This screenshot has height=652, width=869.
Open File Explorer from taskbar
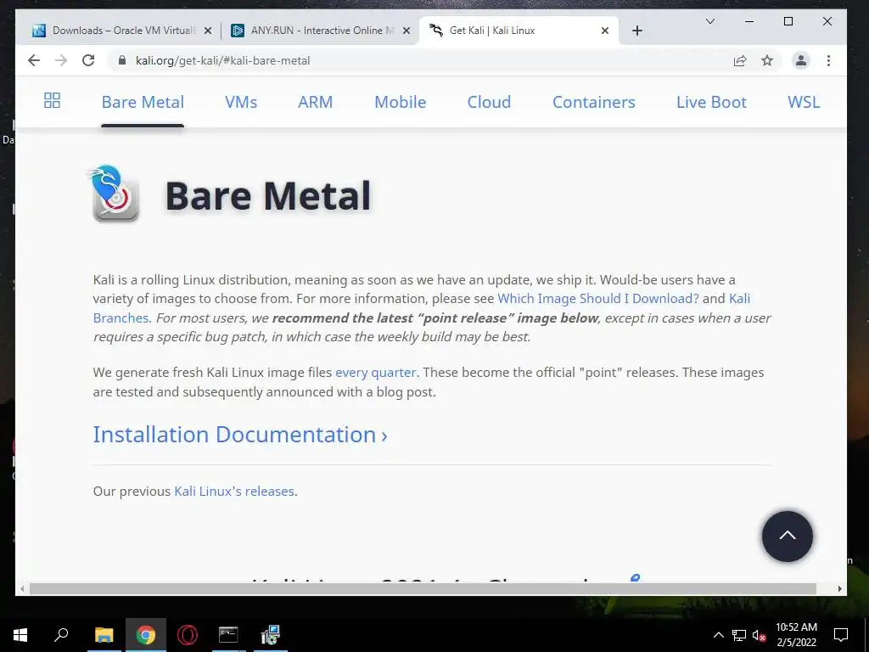(x=104, y=635)
